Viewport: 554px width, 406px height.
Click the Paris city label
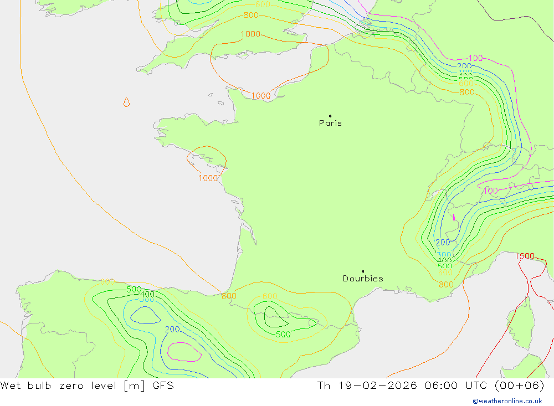pos(330,123)
